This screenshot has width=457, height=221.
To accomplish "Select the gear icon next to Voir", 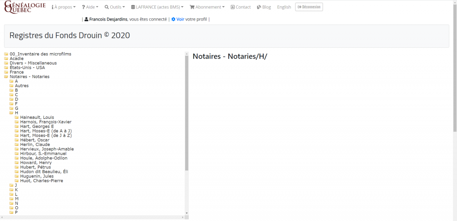I will coord(173,19).
